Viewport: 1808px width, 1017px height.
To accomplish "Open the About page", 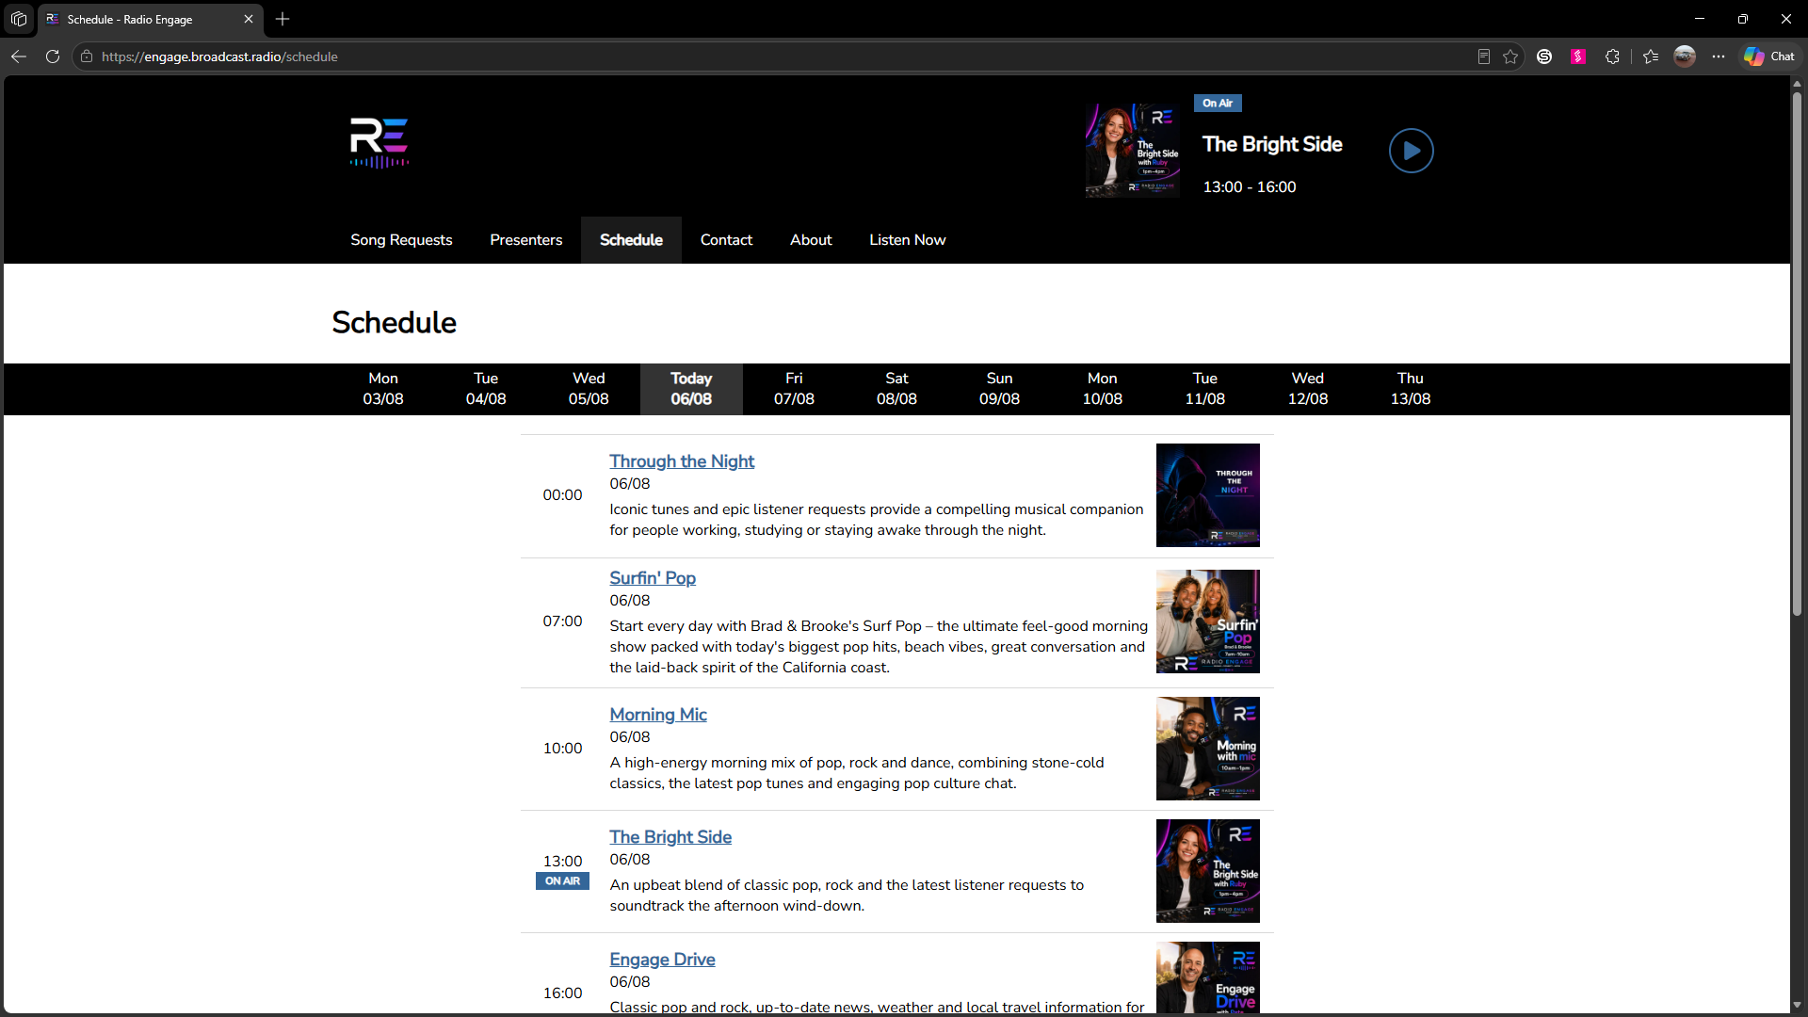I will tap(811, 240).
